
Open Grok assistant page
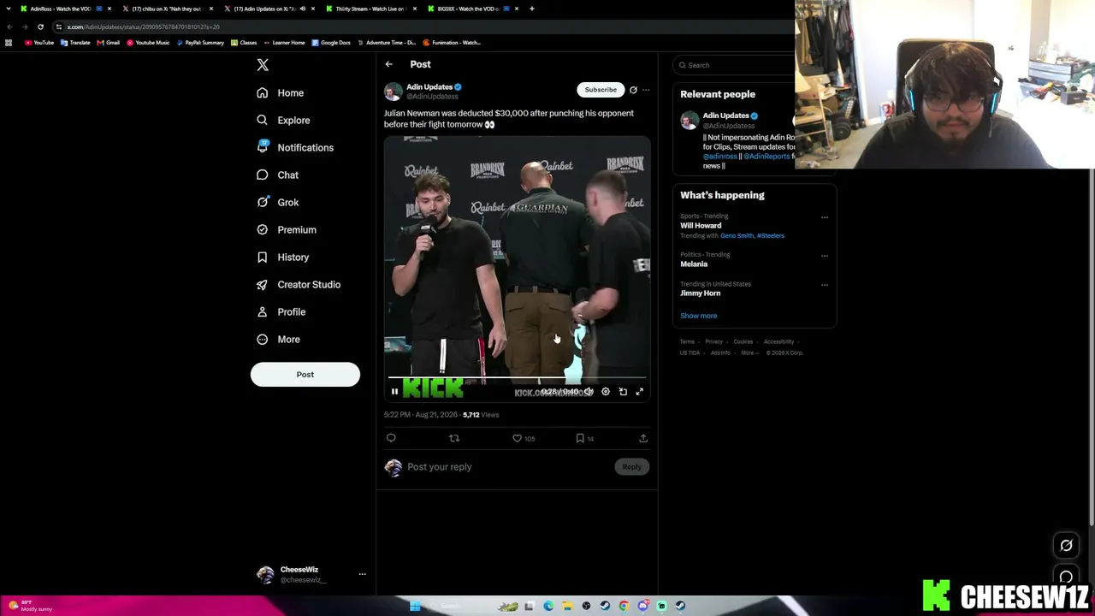coord(277,202)
